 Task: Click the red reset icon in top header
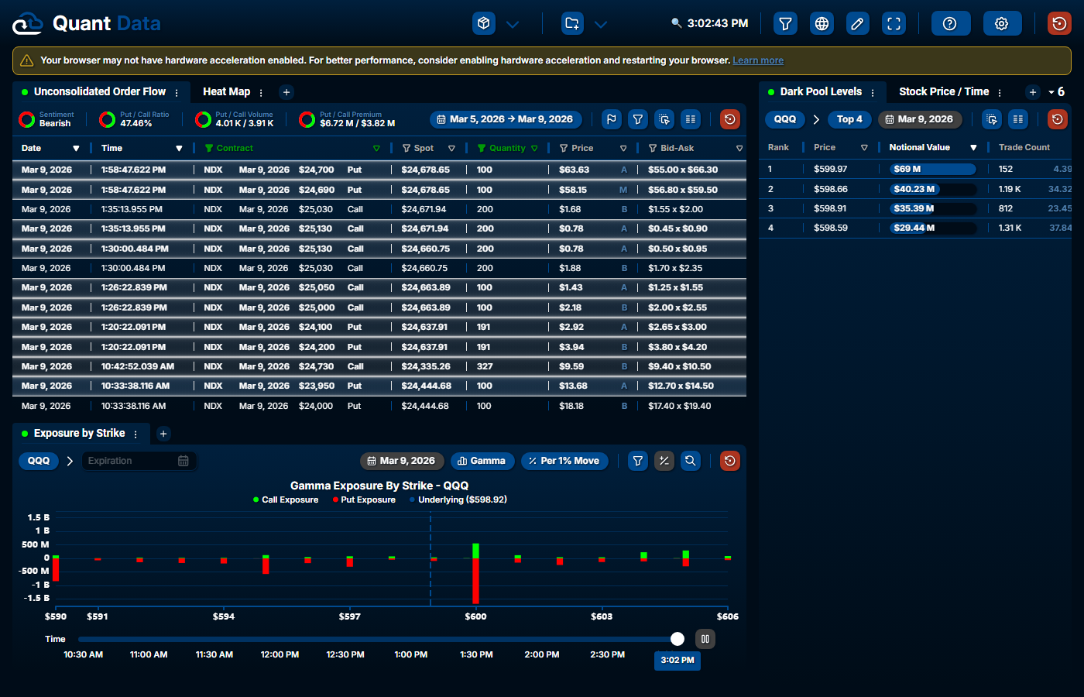click(1059, 23)
